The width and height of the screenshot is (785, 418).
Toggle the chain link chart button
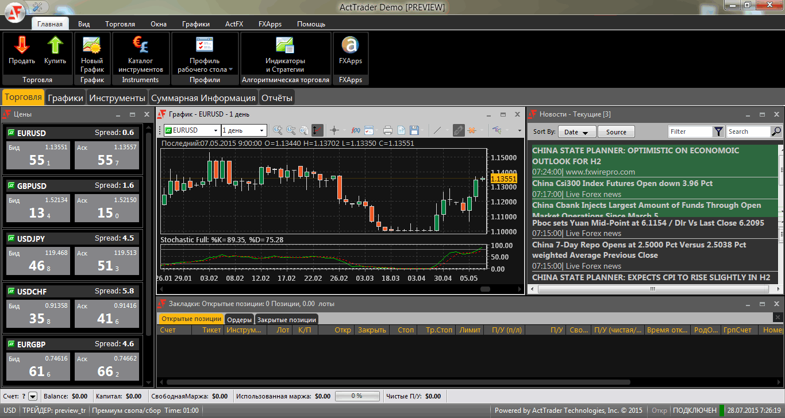[458, 130]
